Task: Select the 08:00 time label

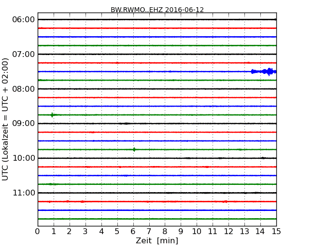Action: tap(23, 89)
